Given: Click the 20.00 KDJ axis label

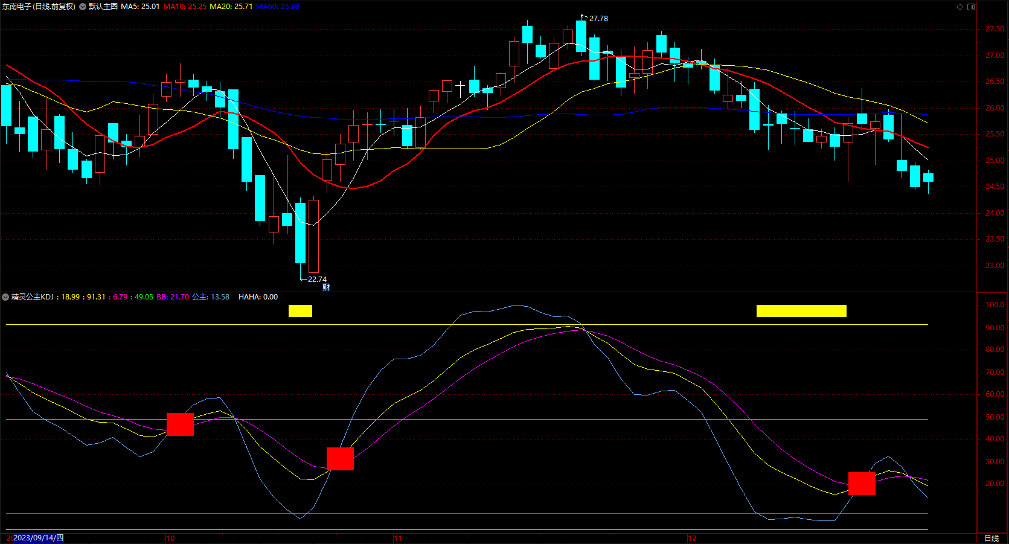Looking at the screenshot, I should click(x=995, y=484).
